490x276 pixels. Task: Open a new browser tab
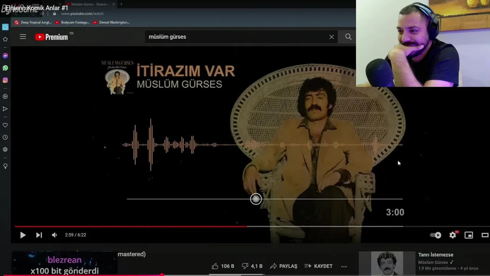(121, 4)
